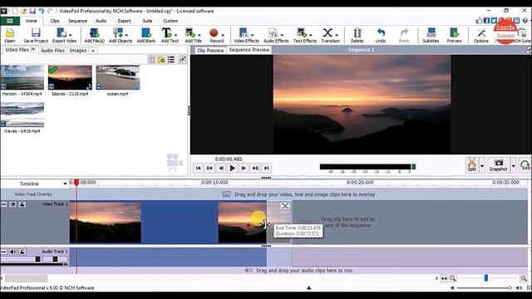This screenshot has width=532, height=299.
Task: Click the Twitter share icon
Action: point(494,21)
